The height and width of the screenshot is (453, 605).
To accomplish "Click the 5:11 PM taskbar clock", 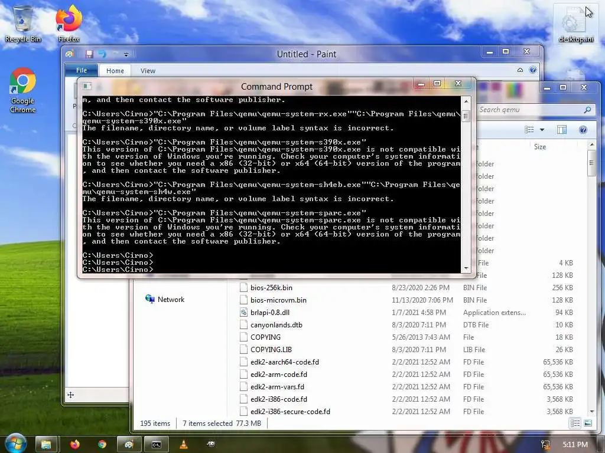I will tap(575, 445).
